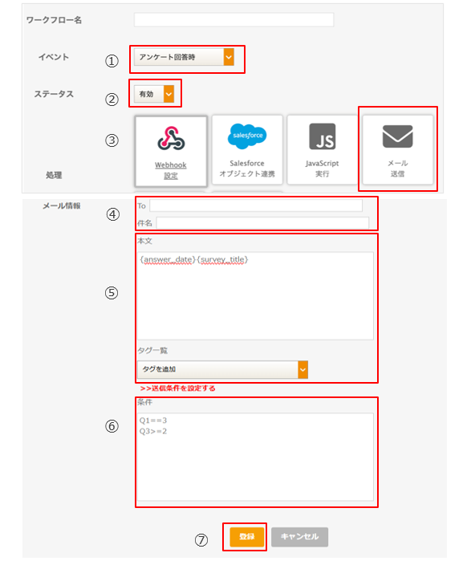Viewport: 475px width, 561px height.
Task: Click into the 件名 subject field
Action: click(262, 223)
